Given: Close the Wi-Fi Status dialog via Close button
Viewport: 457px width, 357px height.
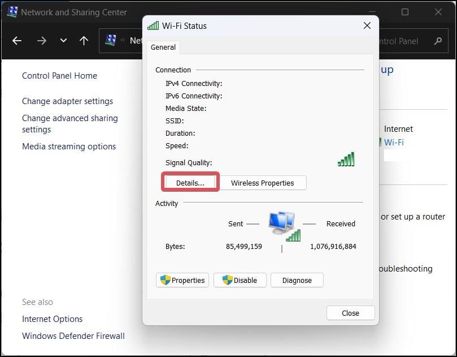Looking at the screenshot, I should point(350,313).
